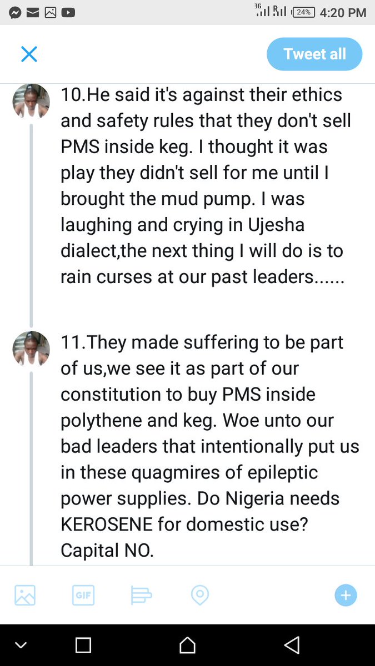Open recent apps with square button
The image size is (375, 666).
[83, 645]
